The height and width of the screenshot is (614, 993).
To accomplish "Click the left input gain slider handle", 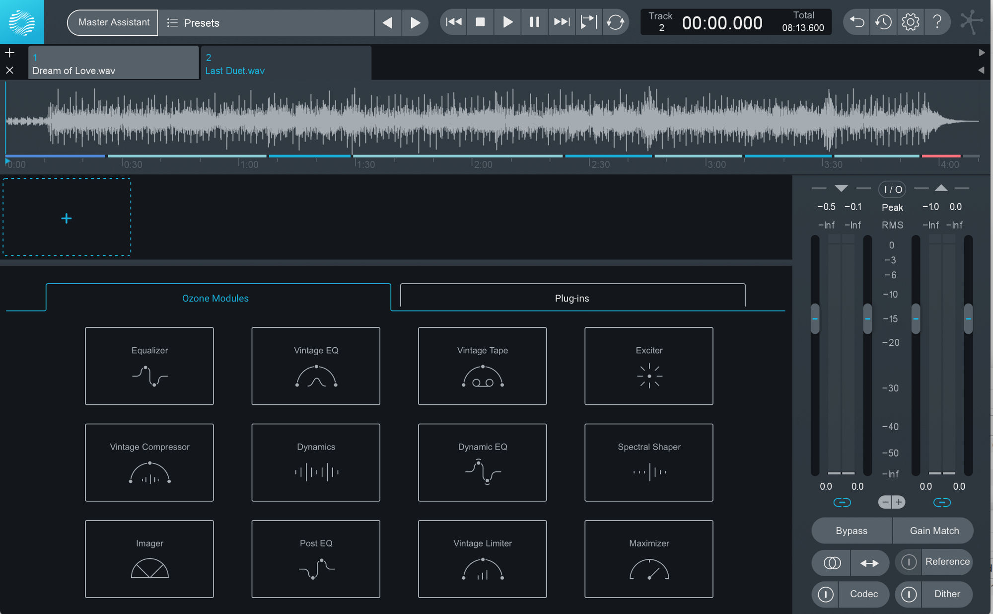I will (x=815, y=318).
